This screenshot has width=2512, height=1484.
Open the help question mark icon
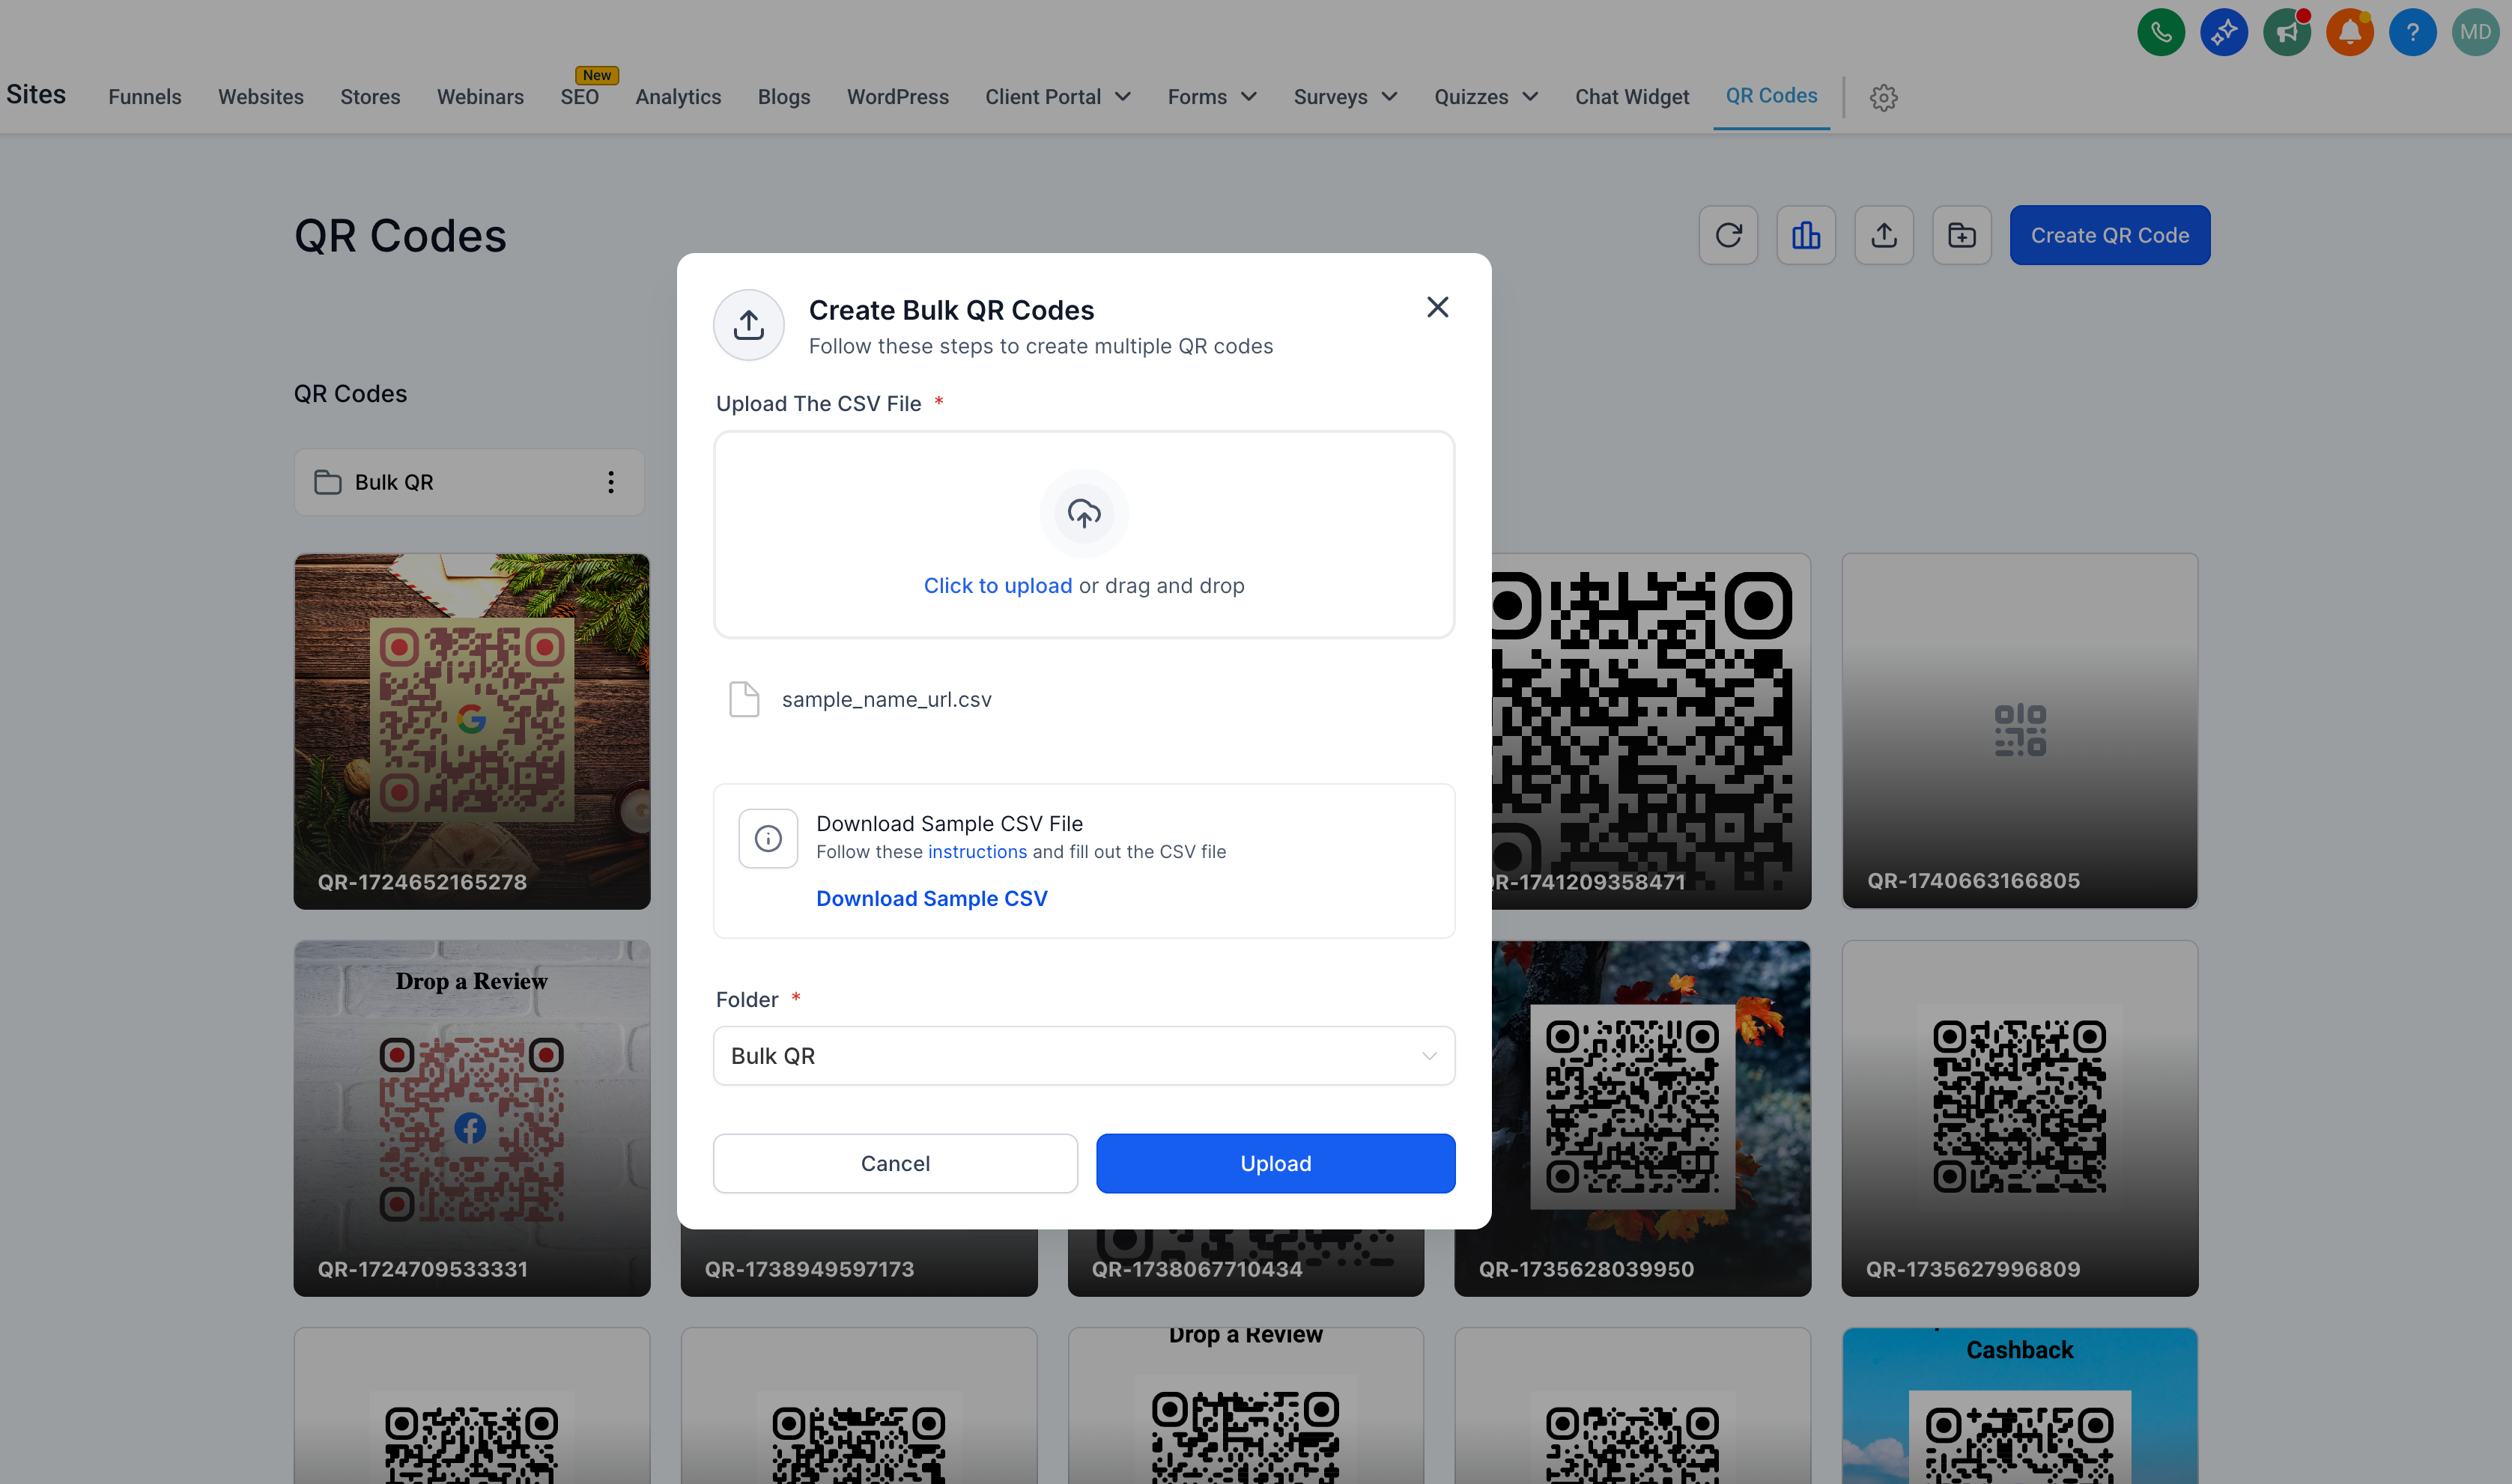point(2412,33)
